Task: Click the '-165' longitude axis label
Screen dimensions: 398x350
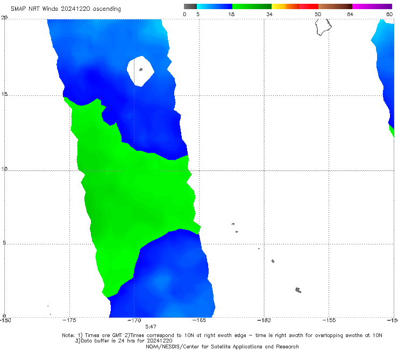Action: point(199,320)
